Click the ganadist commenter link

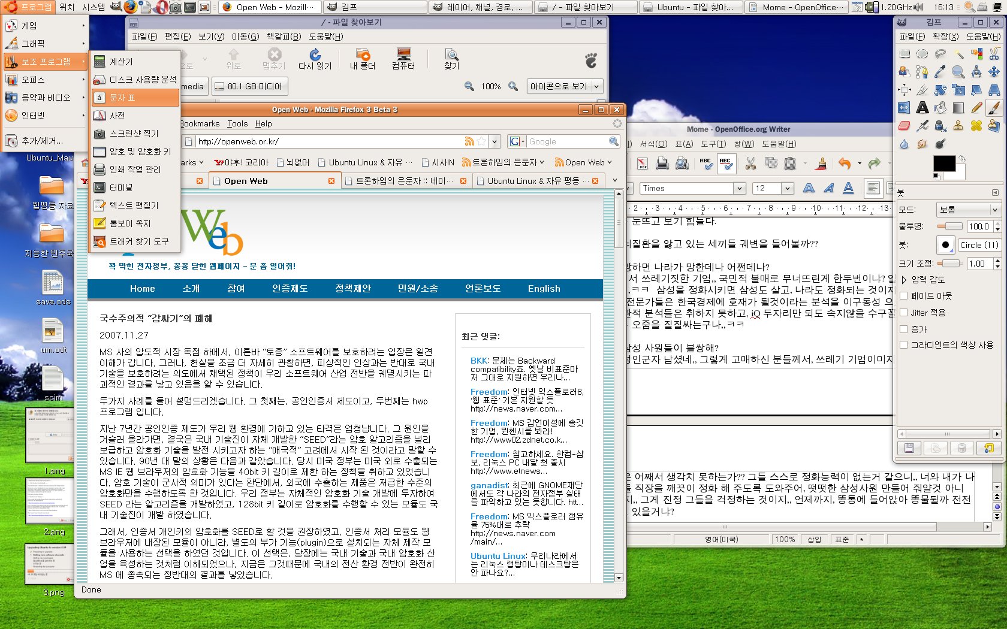click(489, 485)
